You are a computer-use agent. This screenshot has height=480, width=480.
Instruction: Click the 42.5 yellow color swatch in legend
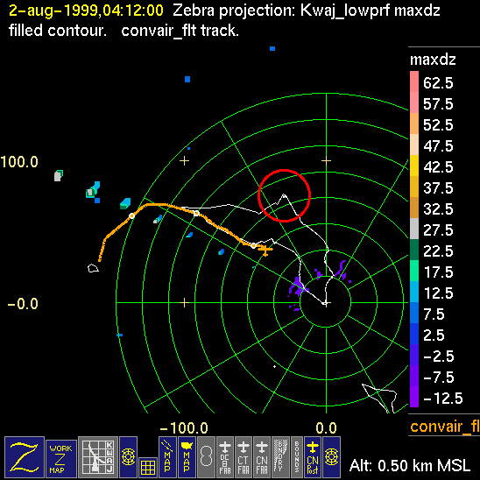(414, 166)
